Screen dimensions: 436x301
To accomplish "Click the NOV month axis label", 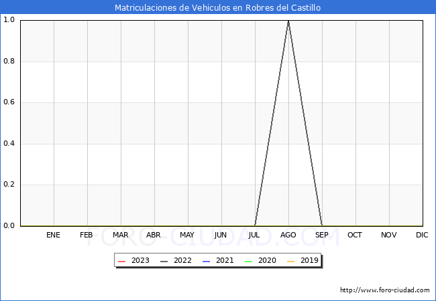I will coord(389,235).
